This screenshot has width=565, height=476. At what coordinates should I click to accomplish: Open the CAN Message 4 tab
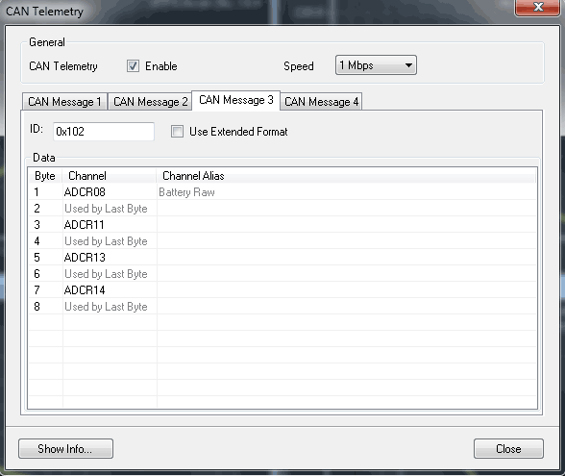pos(321,102)
